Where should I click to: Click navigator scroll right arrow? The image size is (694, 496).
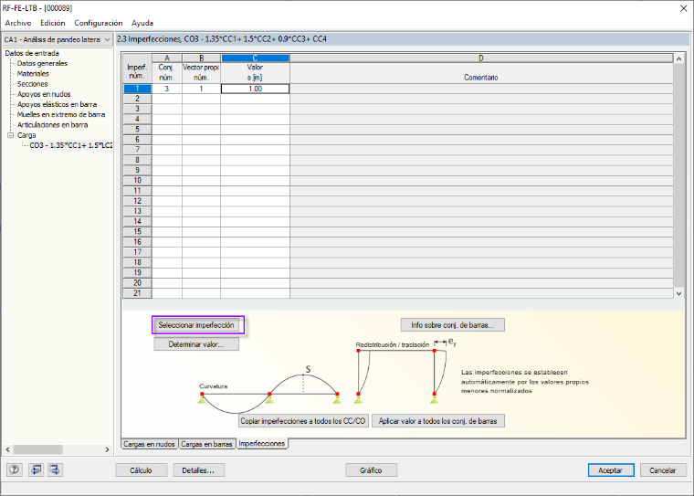107,449
